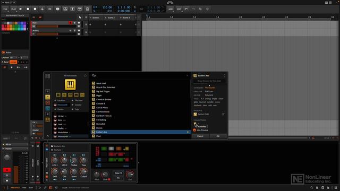The width and height of the screenshot is (340, 191).
Task: Toggle the Live Preview option in browser
Action: [x=194, y=130]
